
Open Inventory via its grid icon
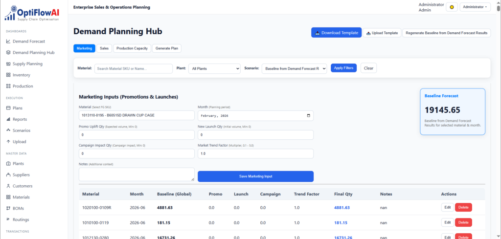[x=8, y=75]
